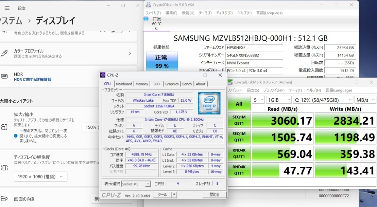
Task: Open プロファイル(P) menu in CrystalDiskMark
Action: [x=274, y=90]
